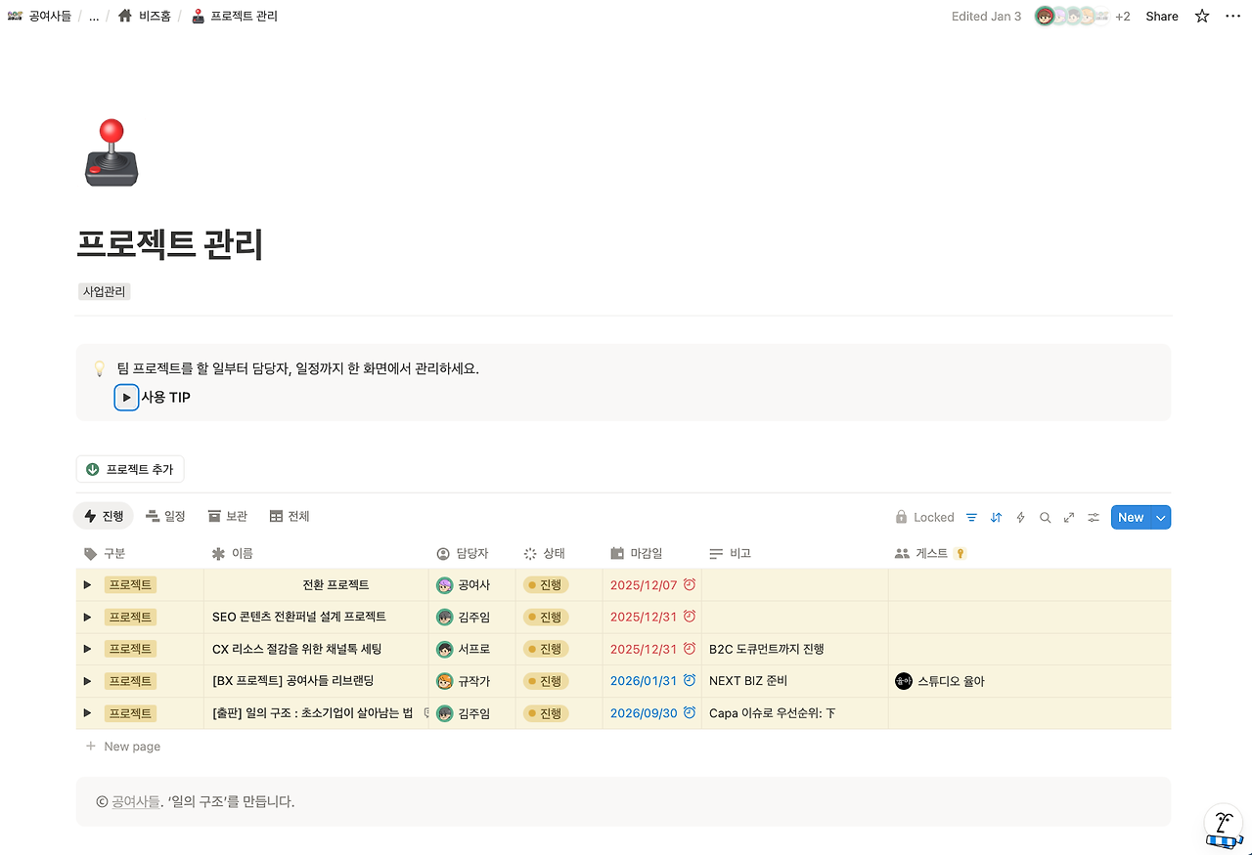
Task: Expand the [BX 프로젝트] 공여사들 리브랜딩 row
Action: [87, 680]
